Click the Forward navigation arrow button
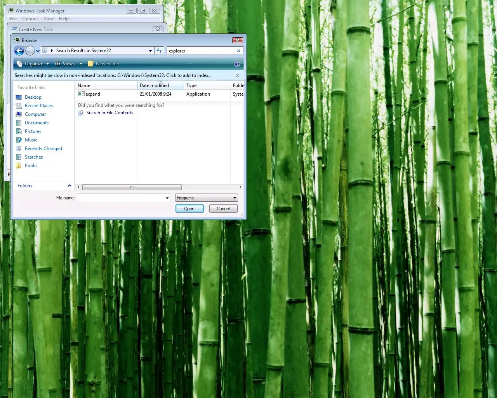Screen dimensions: 497x398 pos(30,51)
